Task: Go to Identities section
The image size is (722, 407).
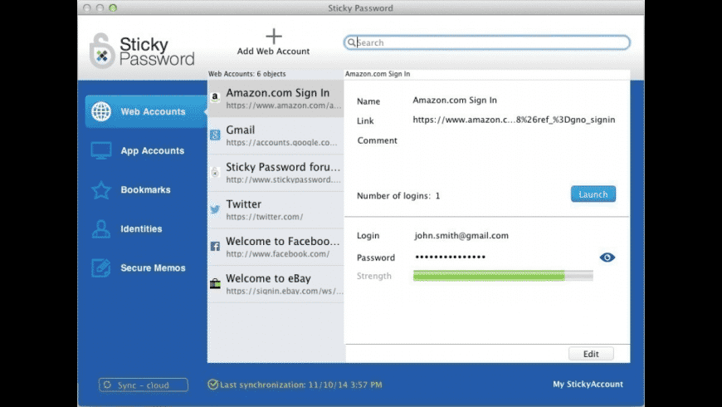Action: [146, 228]
